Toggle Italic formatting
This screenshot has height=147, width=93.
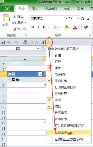tap(38, 27)
